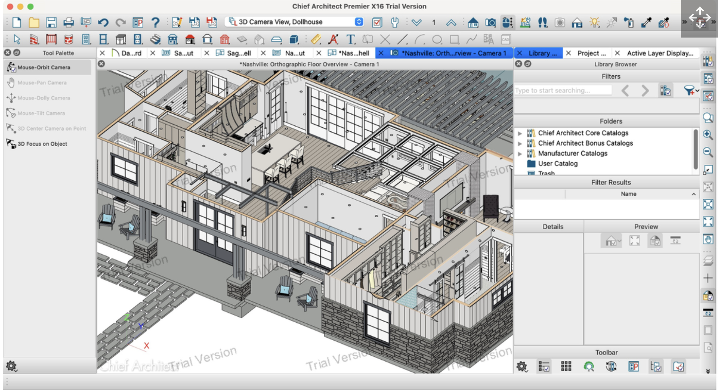Viewport: 718px width, 390px height.
Task: Click Fill Window arrows icon in right sidebar
Action: [708, 222]
